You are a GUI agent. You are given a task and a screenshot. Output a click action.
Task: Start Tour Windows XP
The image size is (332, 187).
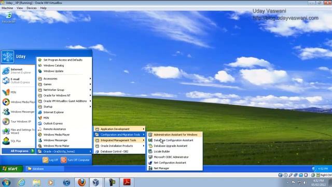[x=18, y=122]
